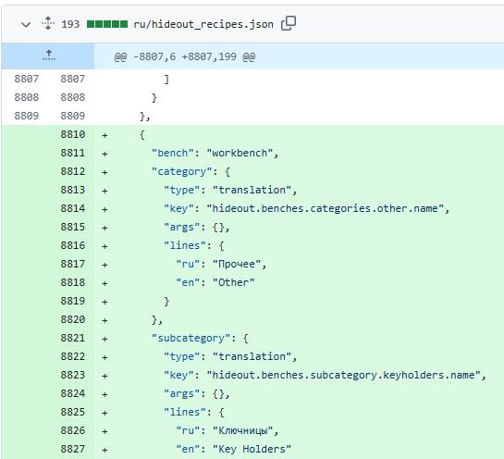Select old line number 8809

[x=27, y=116]
